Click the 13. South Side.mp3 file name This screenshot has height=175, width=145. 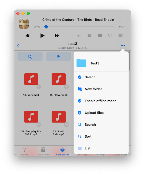[x=59, y=133]
